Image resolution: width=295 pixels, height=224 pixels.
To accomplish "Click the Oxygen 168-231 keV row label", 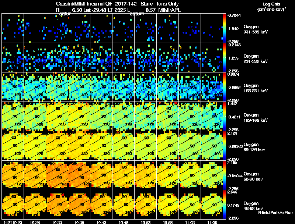I will (x=256, y=88).
